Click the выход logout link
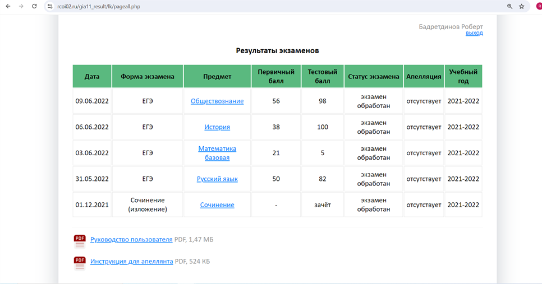The height and width of the screenshot is (284, 542). (x=474, y=33)
